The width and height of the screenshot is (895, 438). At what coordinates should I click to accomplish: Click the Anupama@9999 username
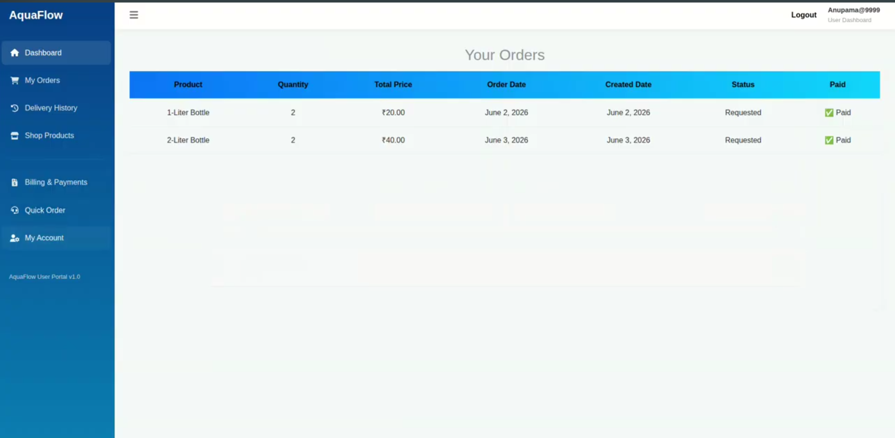click(x=854, y=10)
